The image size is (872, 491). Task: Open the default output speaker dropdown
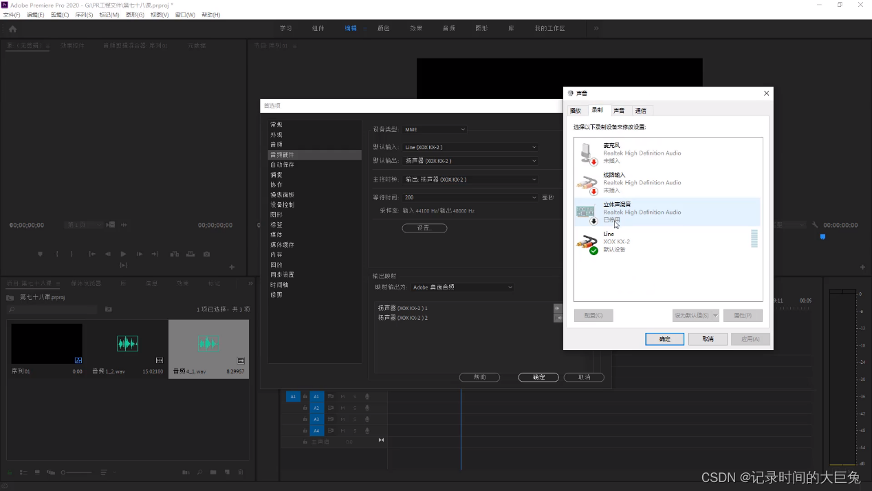click(470, 161)
